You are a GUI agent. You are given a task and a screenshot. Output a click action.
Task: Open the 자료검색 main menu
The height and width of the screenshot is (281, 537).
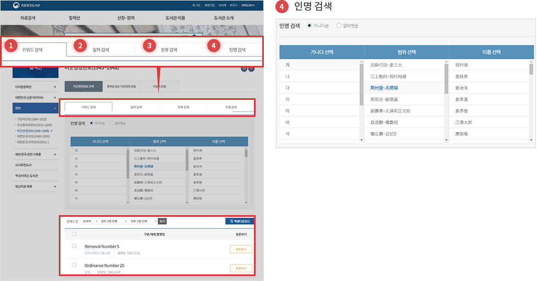[x=28, y=18]
